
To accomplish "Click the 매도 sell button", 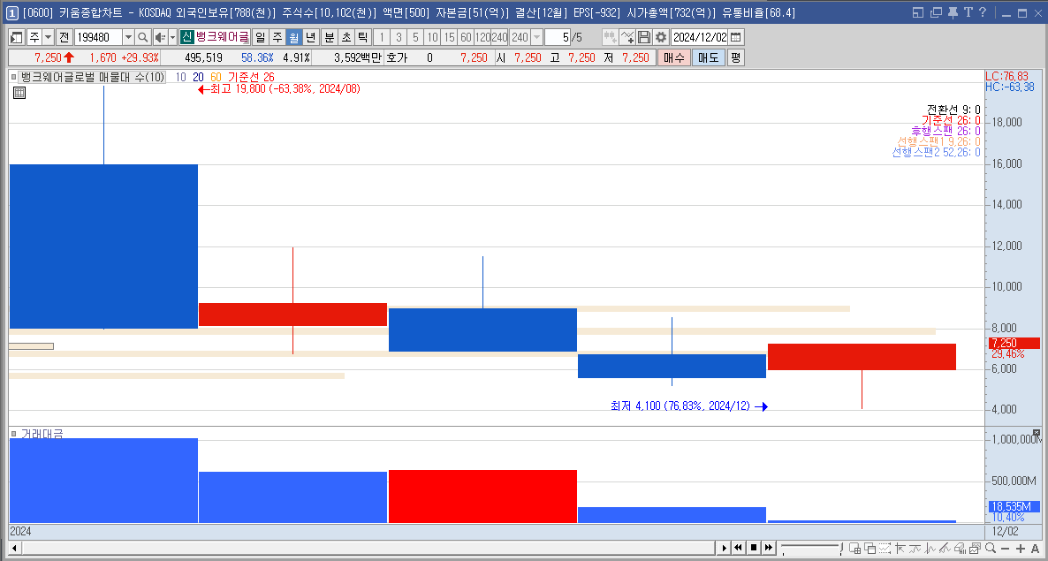I will 708,58.
